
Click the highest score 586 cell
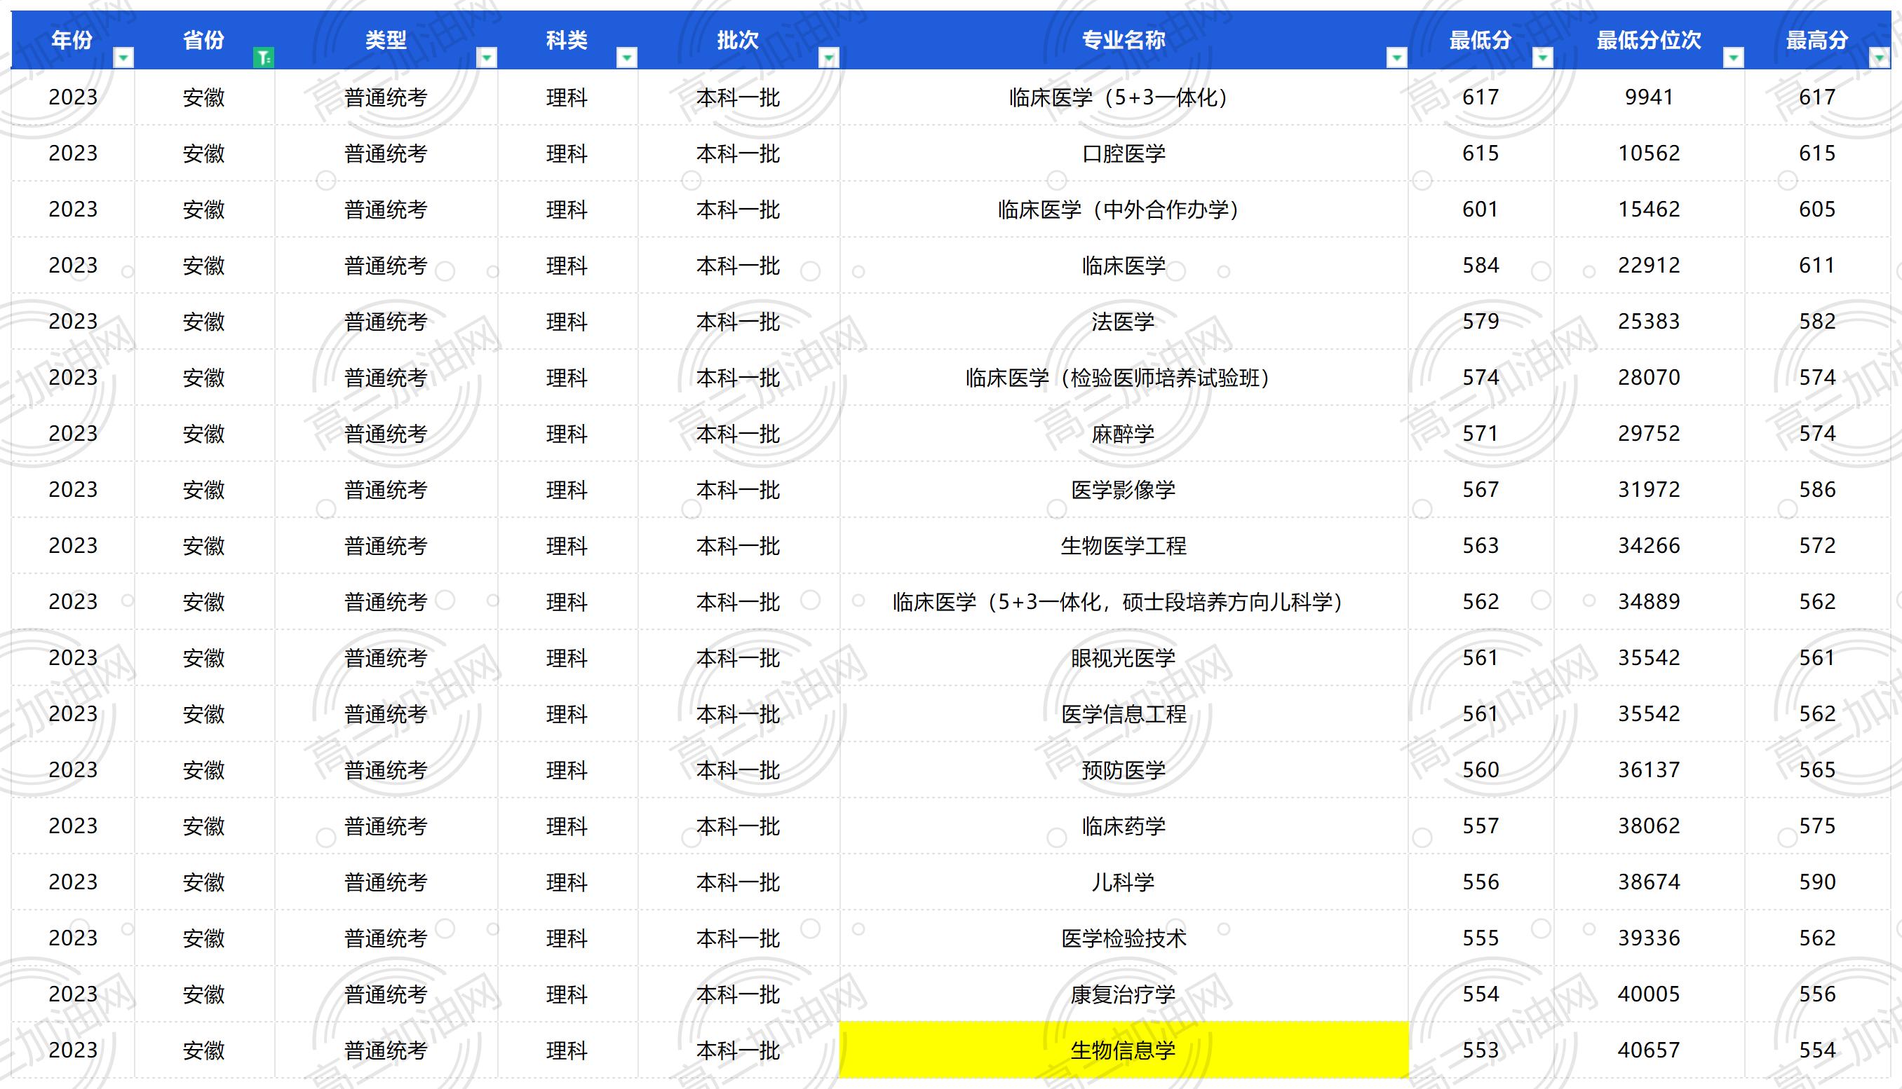click(x=1817, y=490)
